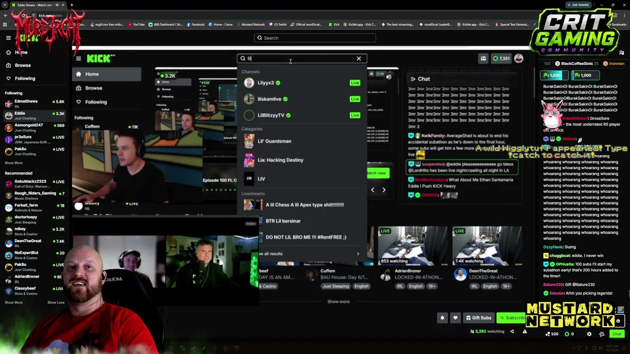
Task: Open the emote picker in chat input
Action: pyautogui.click(x=618, y=321)
